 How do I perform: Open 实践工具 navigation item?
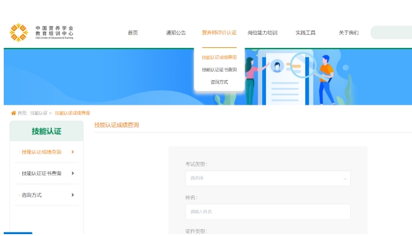tap(305, 33)
